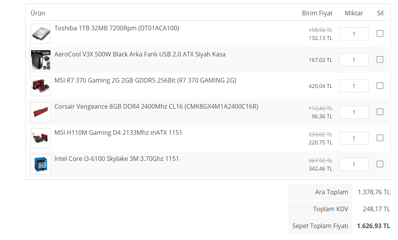This screenshot has width=398, height=240.
Task: Click the Birim Fiyat column header
Action: tap(317, 13)
